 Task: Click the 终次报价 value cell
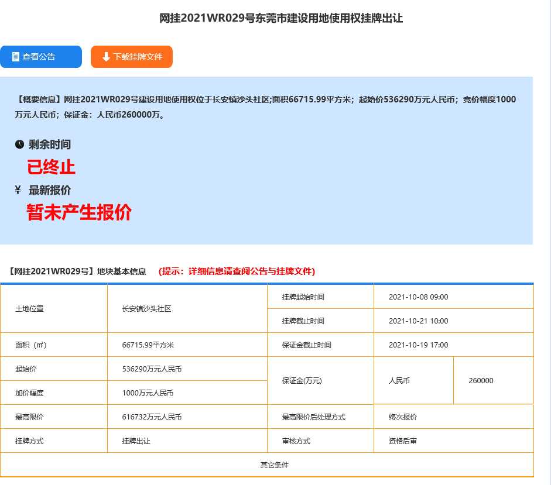click(454, 417)
